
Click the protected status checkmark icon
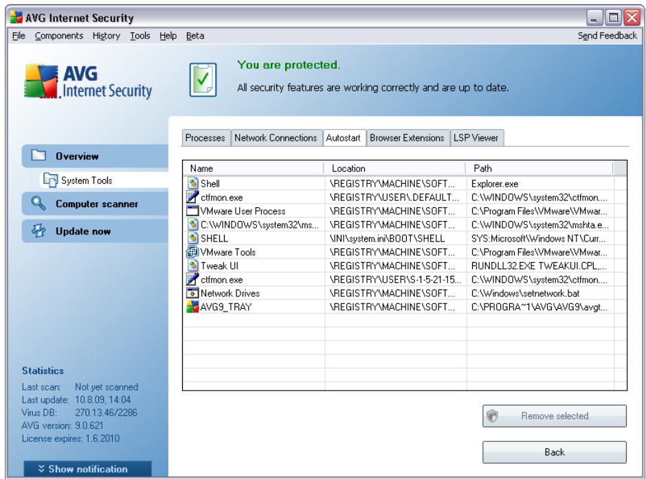[203, 80]
